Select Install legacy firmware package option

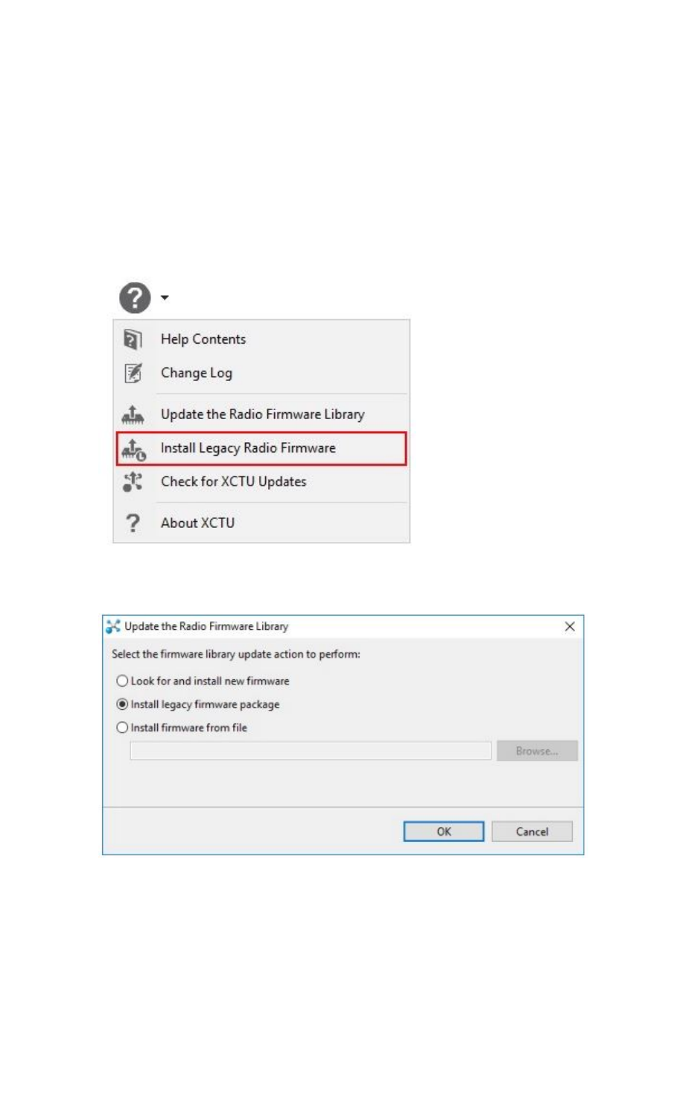tap(198, 704)
